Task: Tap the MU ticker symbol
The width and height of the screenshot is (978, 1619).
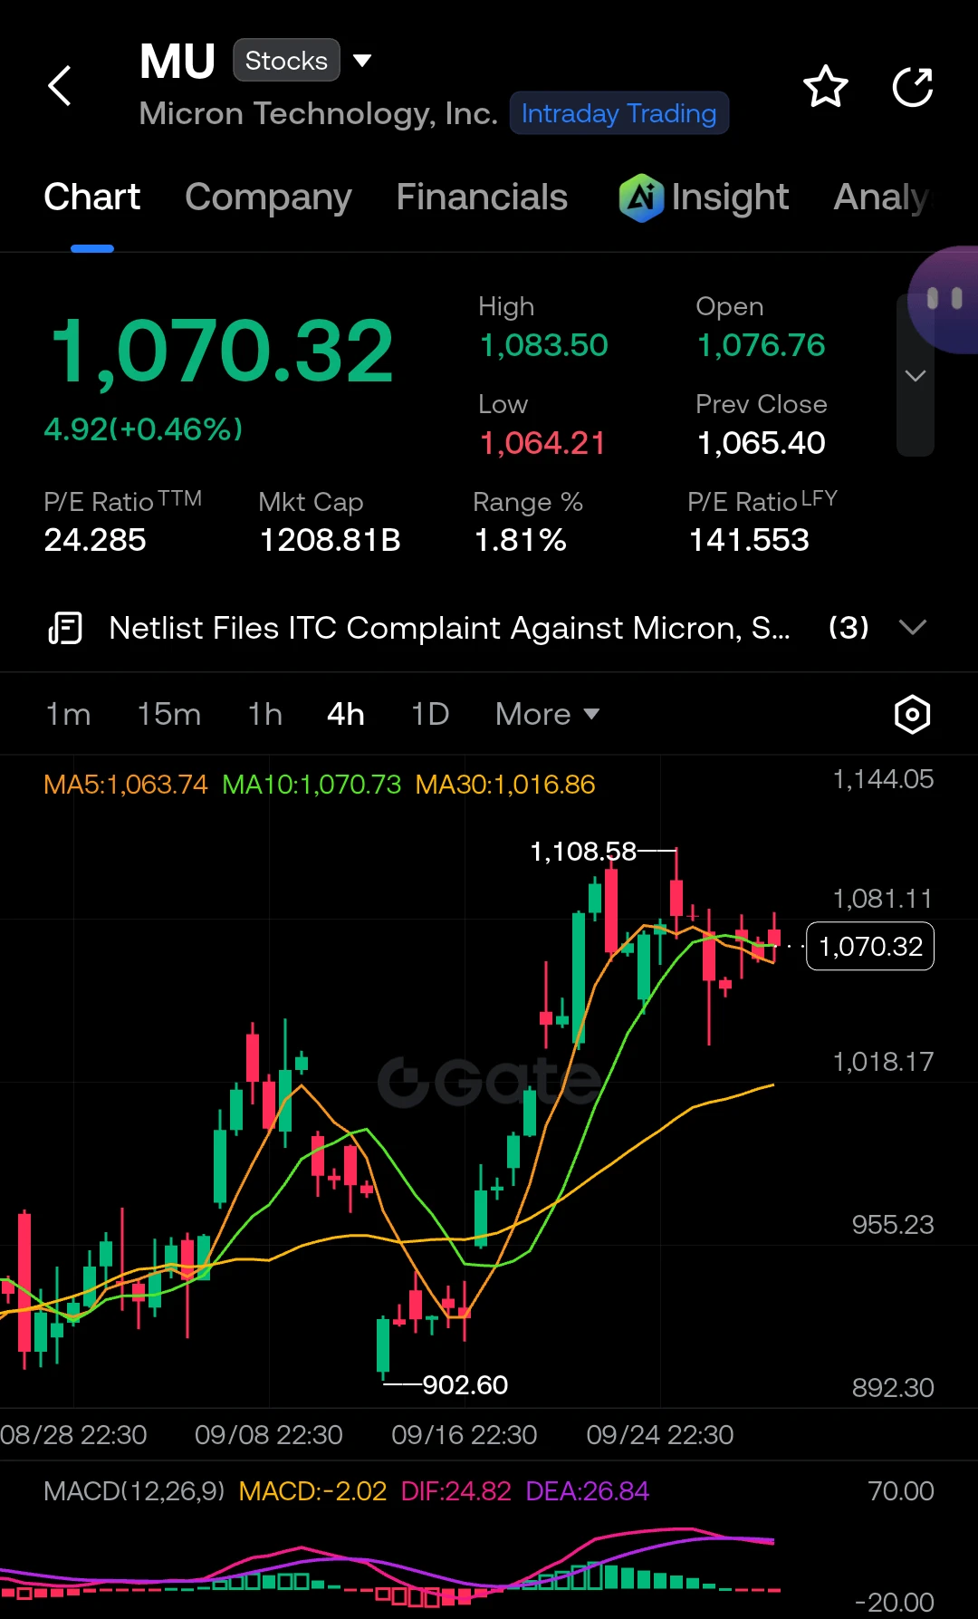Action: coord(177,62)
